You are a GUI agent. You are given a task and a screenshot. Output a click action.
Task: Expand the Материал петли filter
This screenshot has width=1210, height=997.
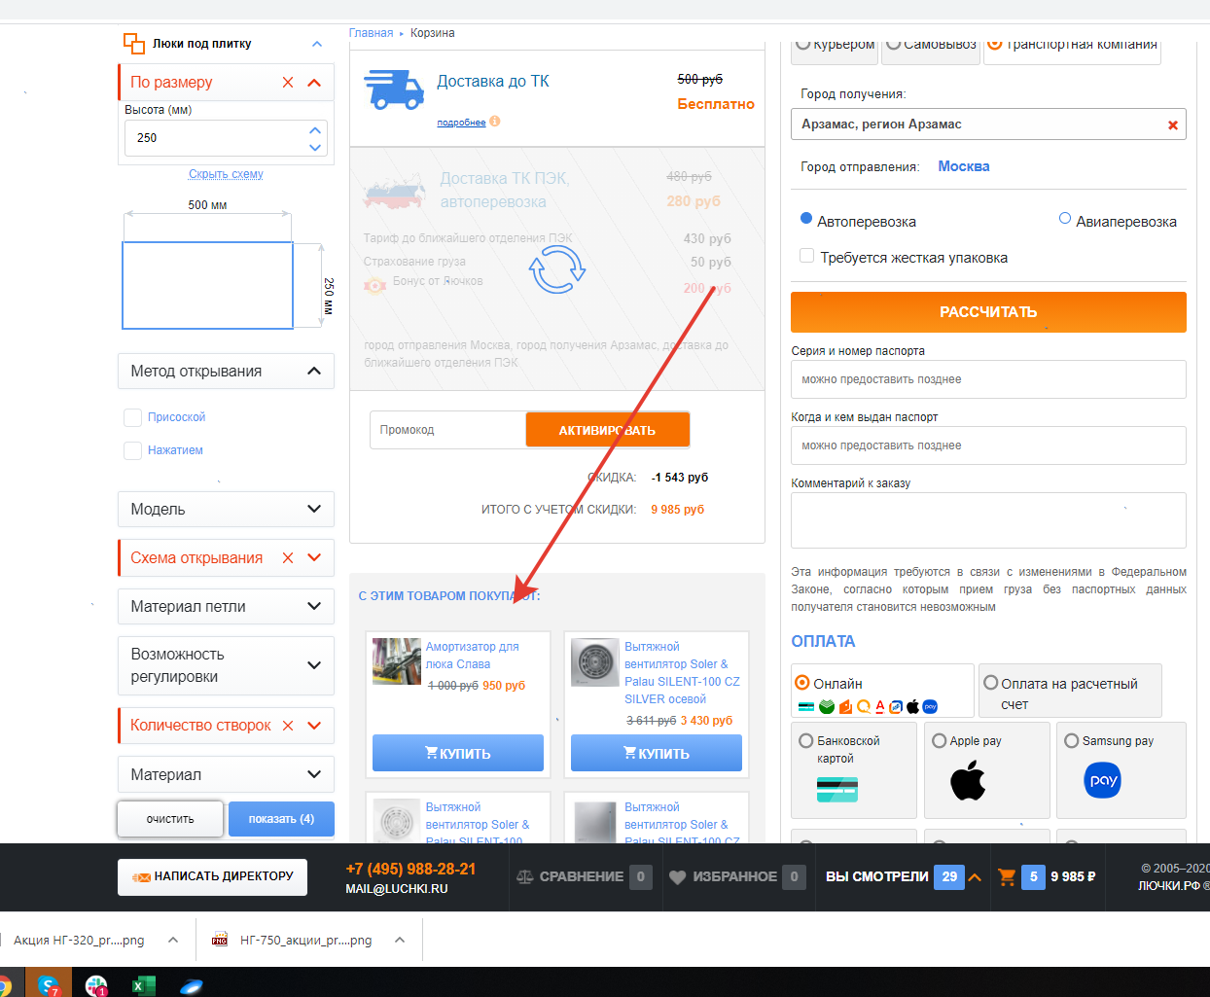314,606
